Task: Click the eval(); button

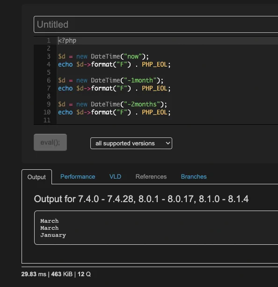Action: [x=50, y=143]
